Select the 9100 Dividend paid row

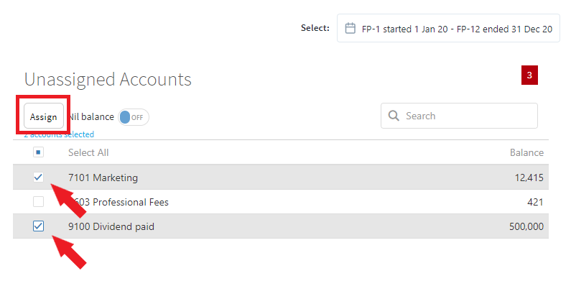coord(281,226)
